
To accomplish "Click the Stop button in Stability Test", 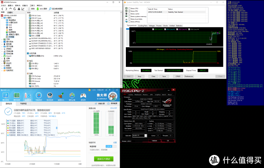I will click(139, 76).
